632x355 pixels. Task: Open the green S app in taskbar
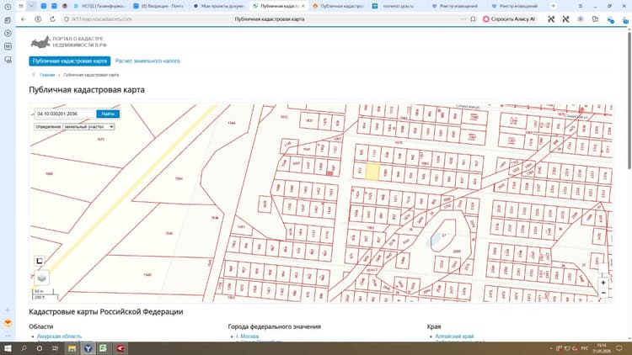[103, 348]
